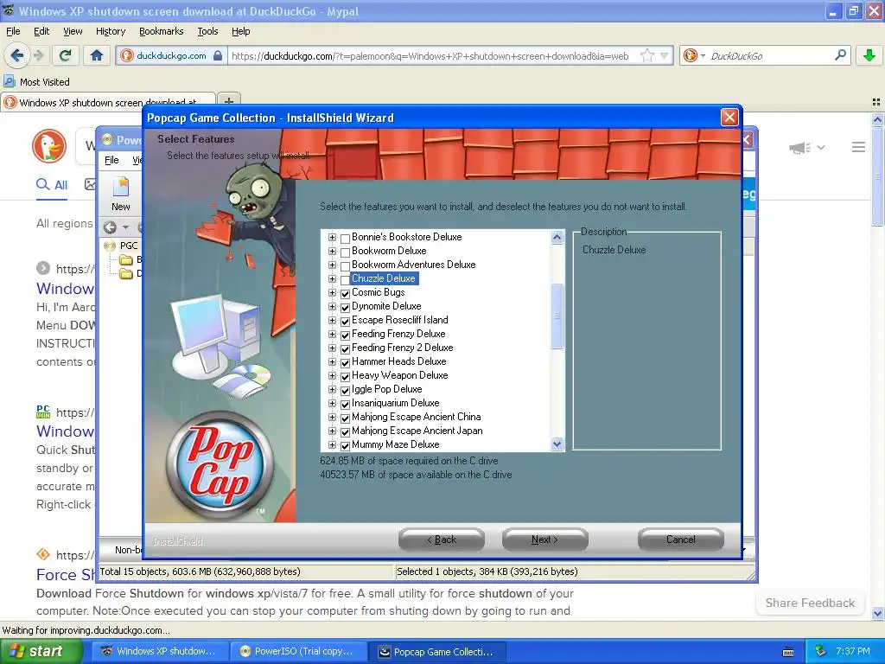Expand the Iggle Pop Deluxe node
The image size is (885, 664).
tap(332, 390)
